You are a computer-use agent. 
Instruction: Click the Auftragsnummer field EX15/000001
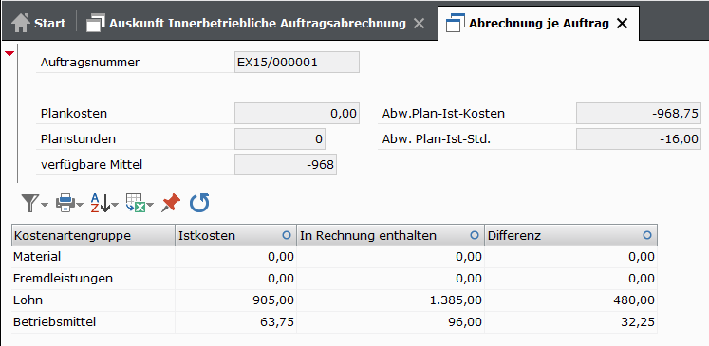(297, 63)
